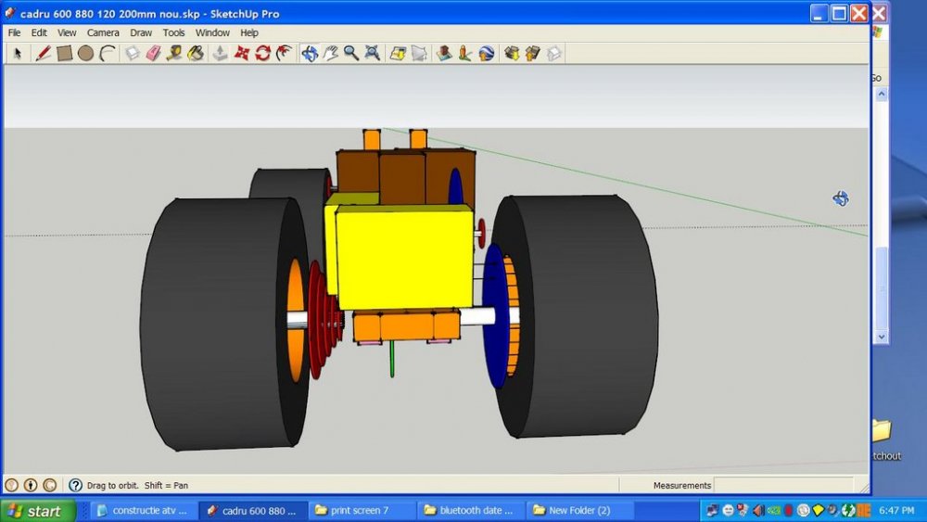Click inside the Measurements input box
The image size is (927, 522).
point(783,485)
